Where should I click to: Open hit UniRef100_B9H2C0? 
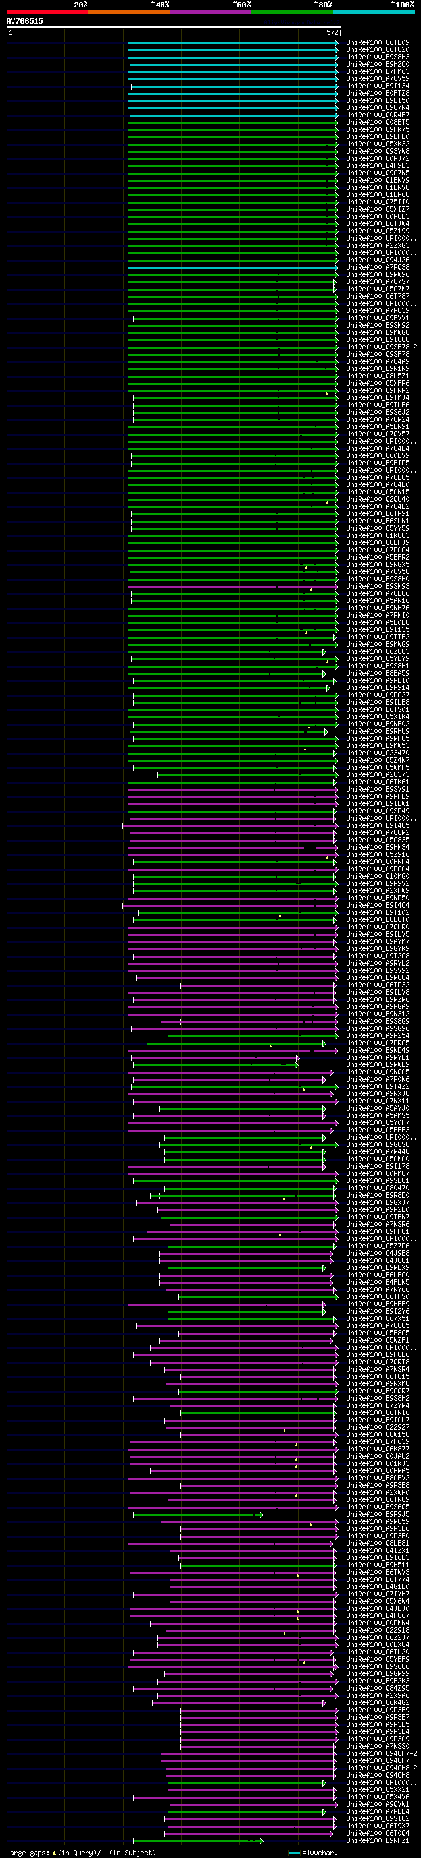coord(378,64)
